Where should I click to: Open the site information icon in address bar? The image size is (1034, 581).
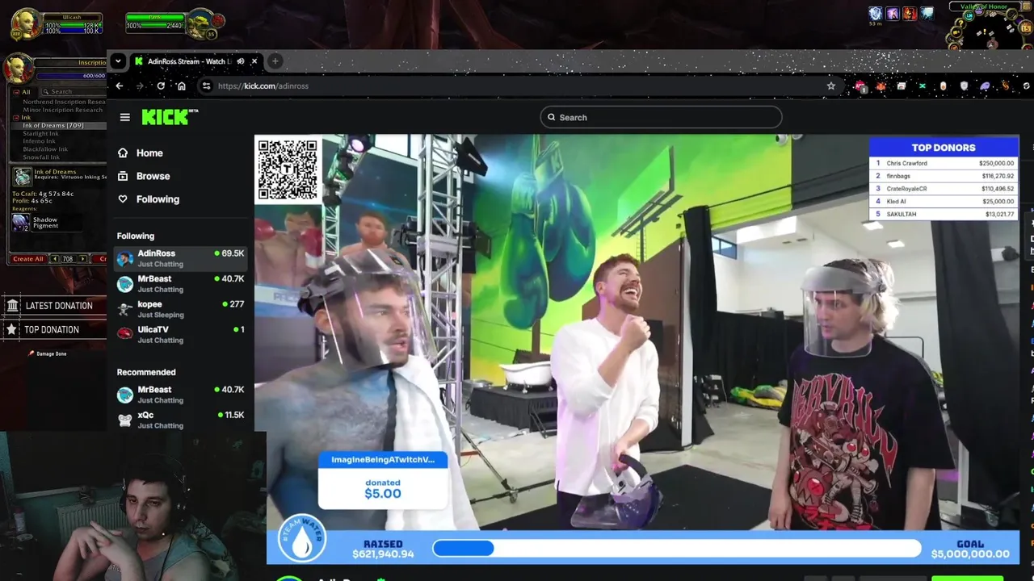point(206,86)
